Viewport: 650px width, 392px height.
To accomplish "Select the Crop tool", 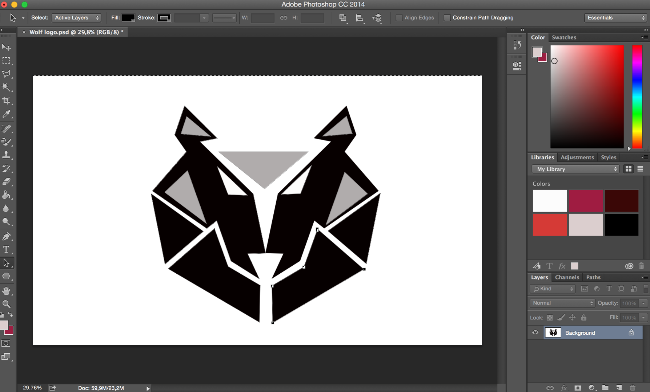I will (x=6, y=101).
